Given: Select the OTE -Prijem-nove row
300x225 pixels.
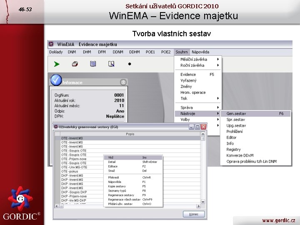Looking at the screenshot, I should tap(82, 159).
